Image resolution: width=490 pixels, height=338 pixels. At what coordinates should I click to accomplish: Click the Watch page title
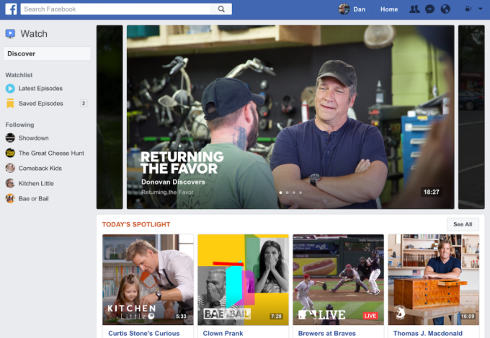pyautogui.click(x=34, y=33)
